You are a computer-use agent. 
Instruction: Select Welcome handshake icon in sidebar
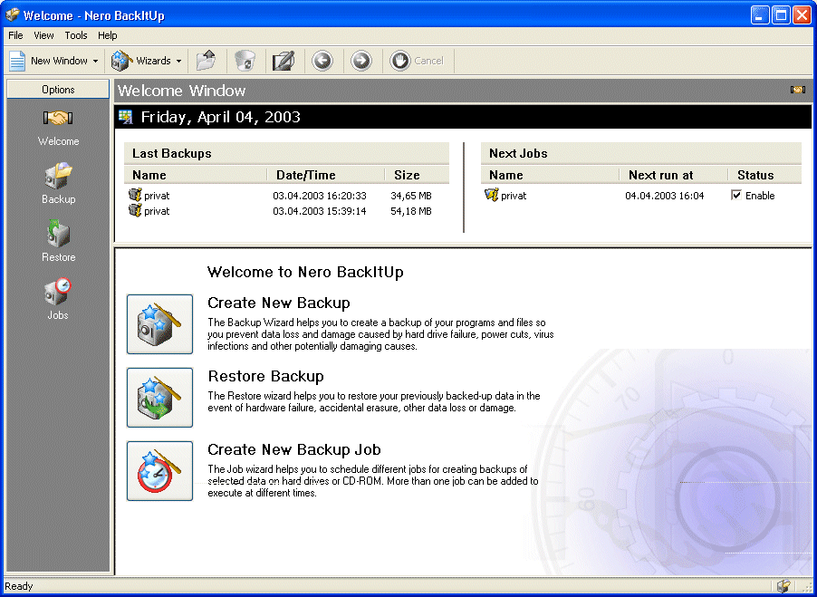coord(58,119)
